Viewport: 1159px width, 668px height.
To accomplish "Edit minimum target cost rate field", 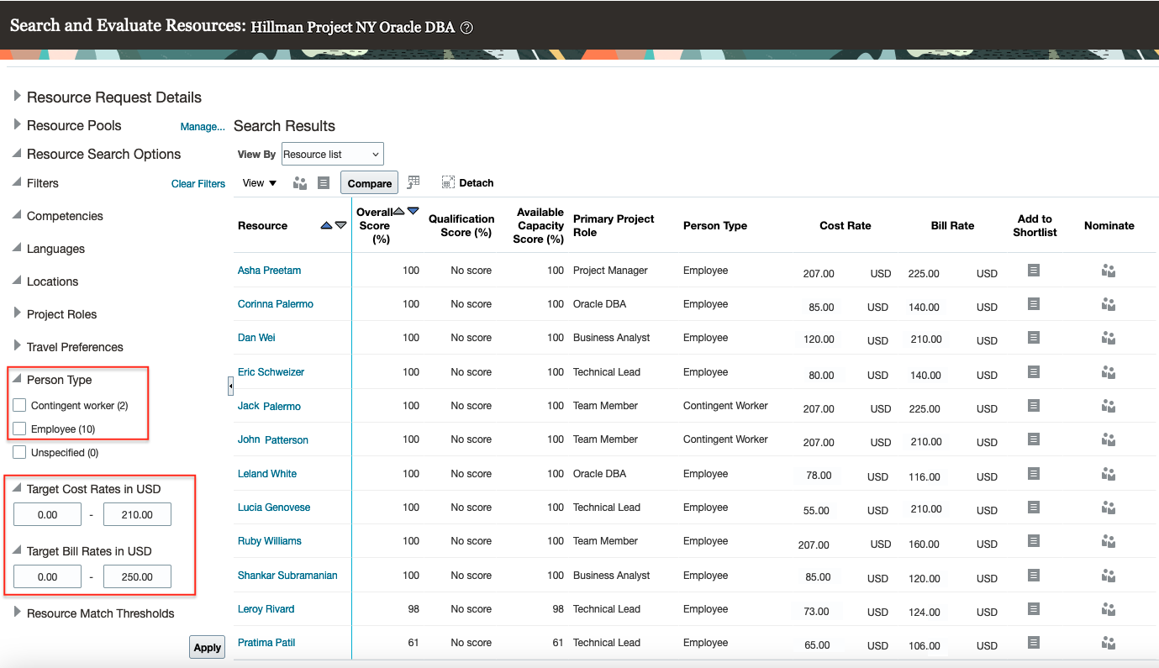I will click(x=48, y=514).
